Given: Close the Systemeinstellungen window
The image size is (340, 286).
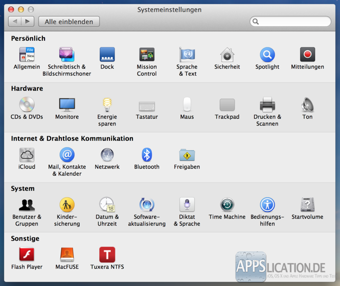Looking at the screenshot, I should pyautogui.click(x=11, y=10).
